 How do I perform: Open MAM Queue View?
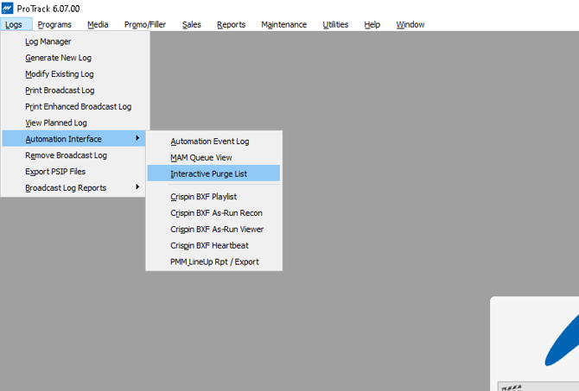pyautogui.click(x=213, y=157)
